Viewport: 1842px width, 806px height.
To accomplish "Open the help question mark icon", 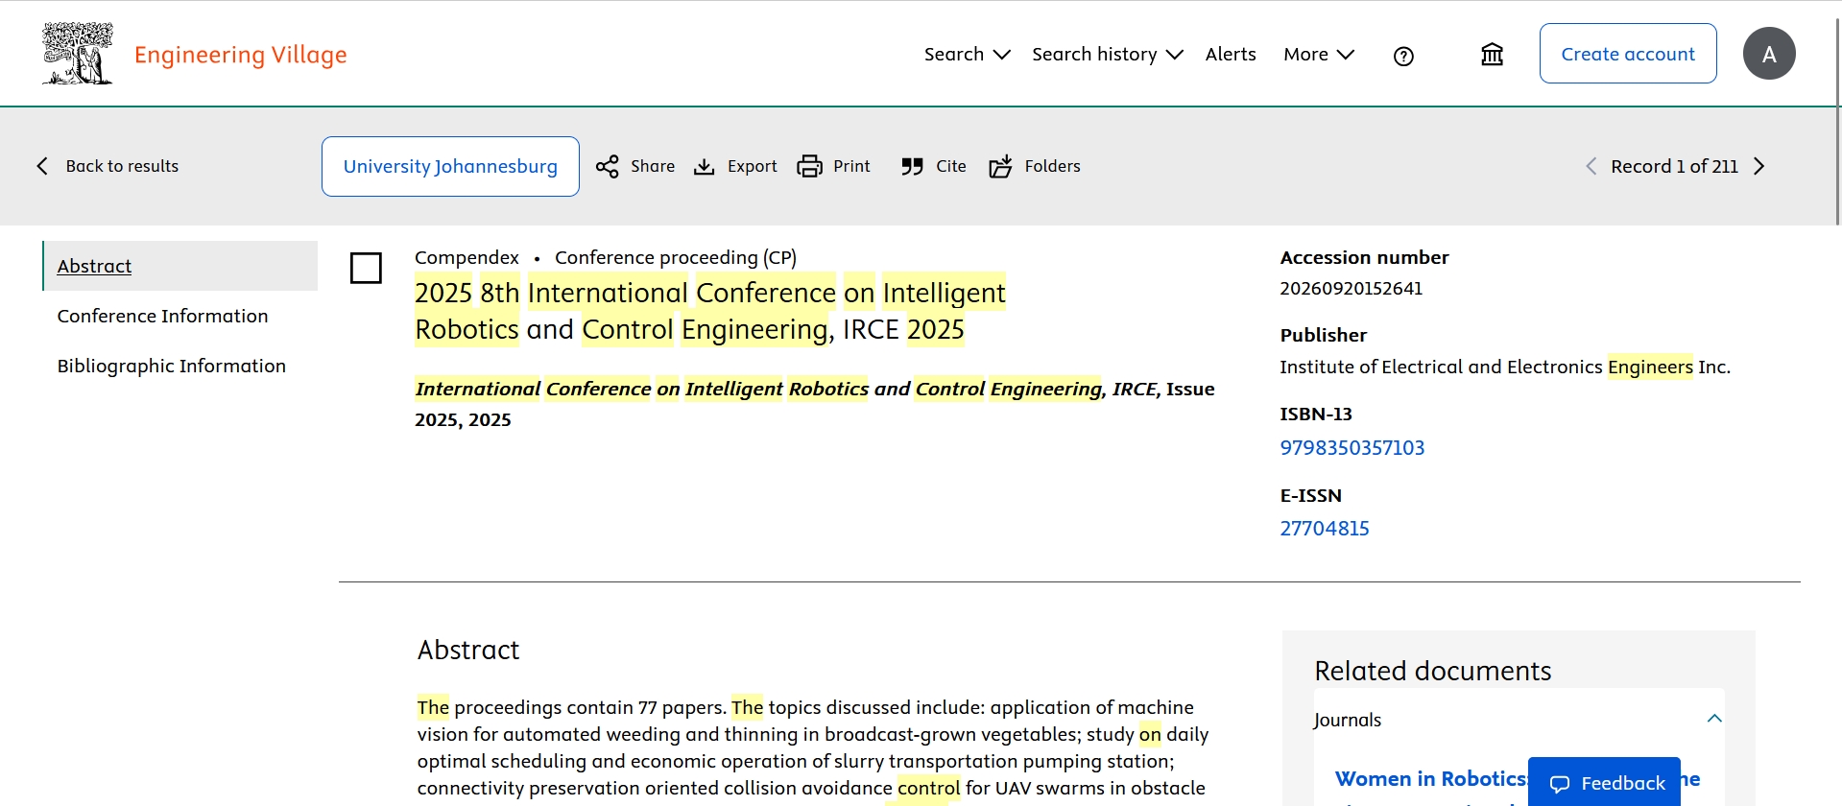I will 1403,56.
